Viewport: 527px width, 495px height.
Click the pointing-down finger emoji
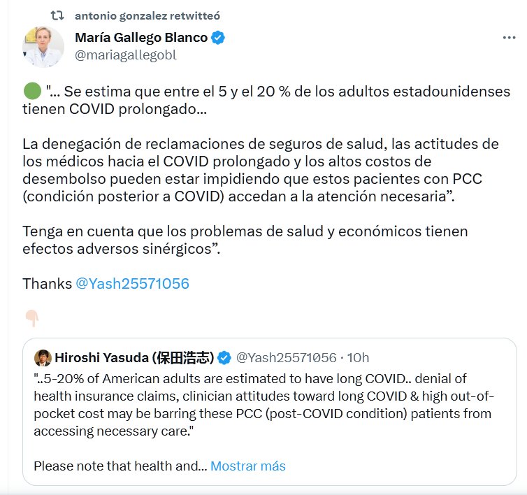tap(31, 319)
